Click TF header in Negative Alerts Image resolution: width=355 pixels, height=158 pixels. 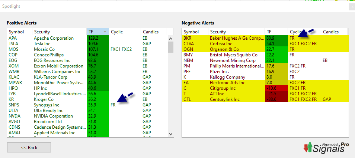(x=276, y=32)
